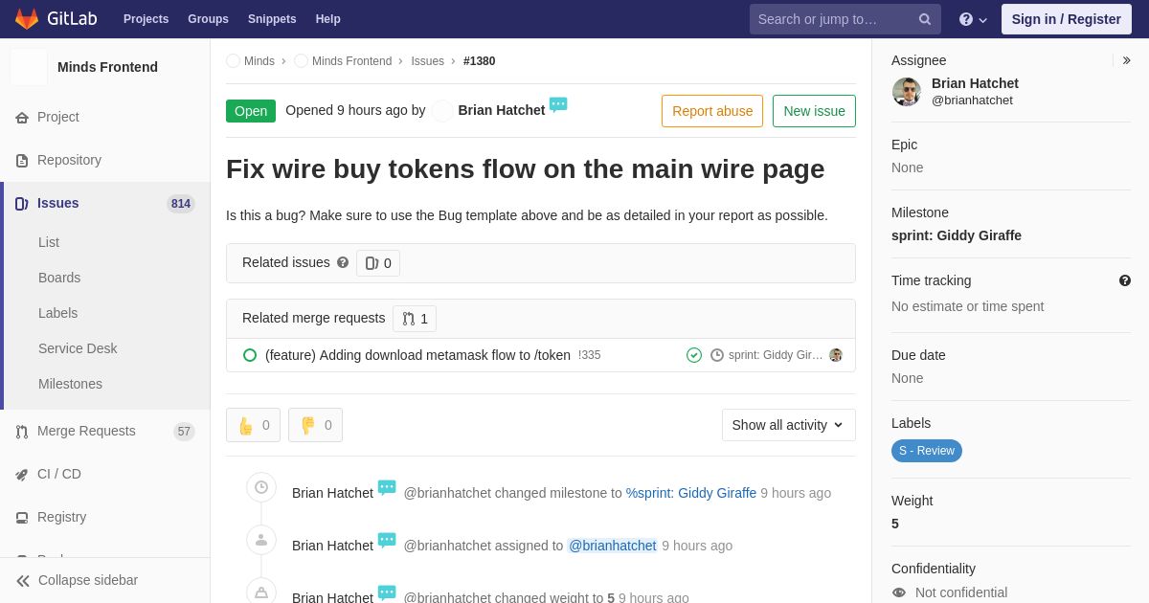Click the Minds Frontend project title
1149x603 pixels.
pyautogui.click(x=107, y=67)
